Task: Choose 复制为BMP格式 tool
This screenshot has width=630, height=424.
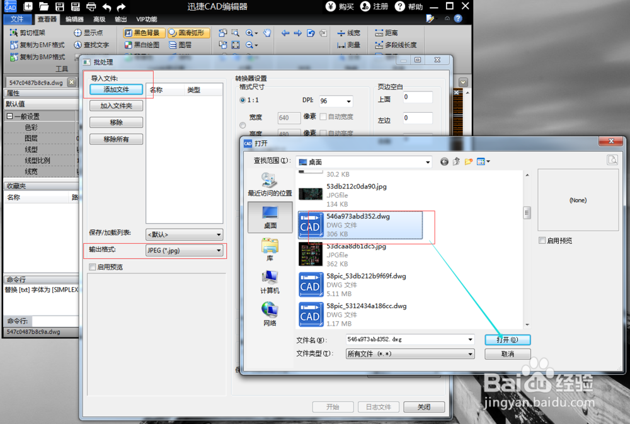Action: click(37, 57)
